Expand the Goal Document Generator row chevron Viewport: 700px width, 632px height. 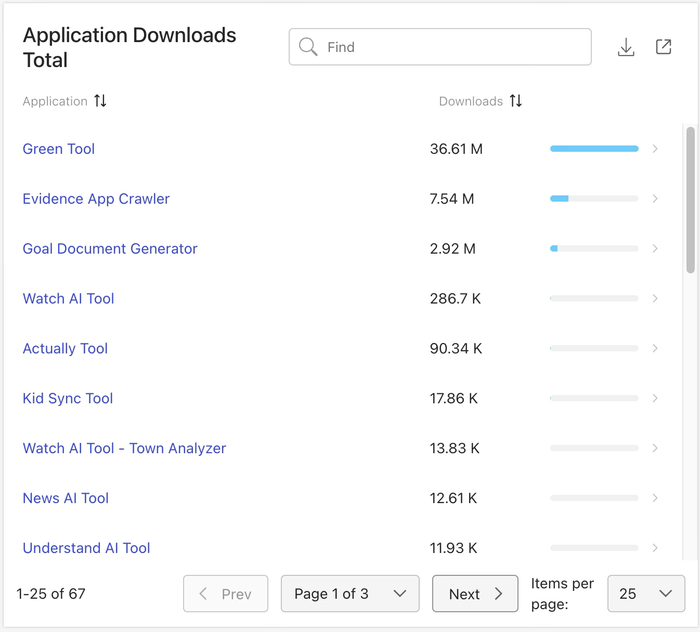tap(655, 248)
